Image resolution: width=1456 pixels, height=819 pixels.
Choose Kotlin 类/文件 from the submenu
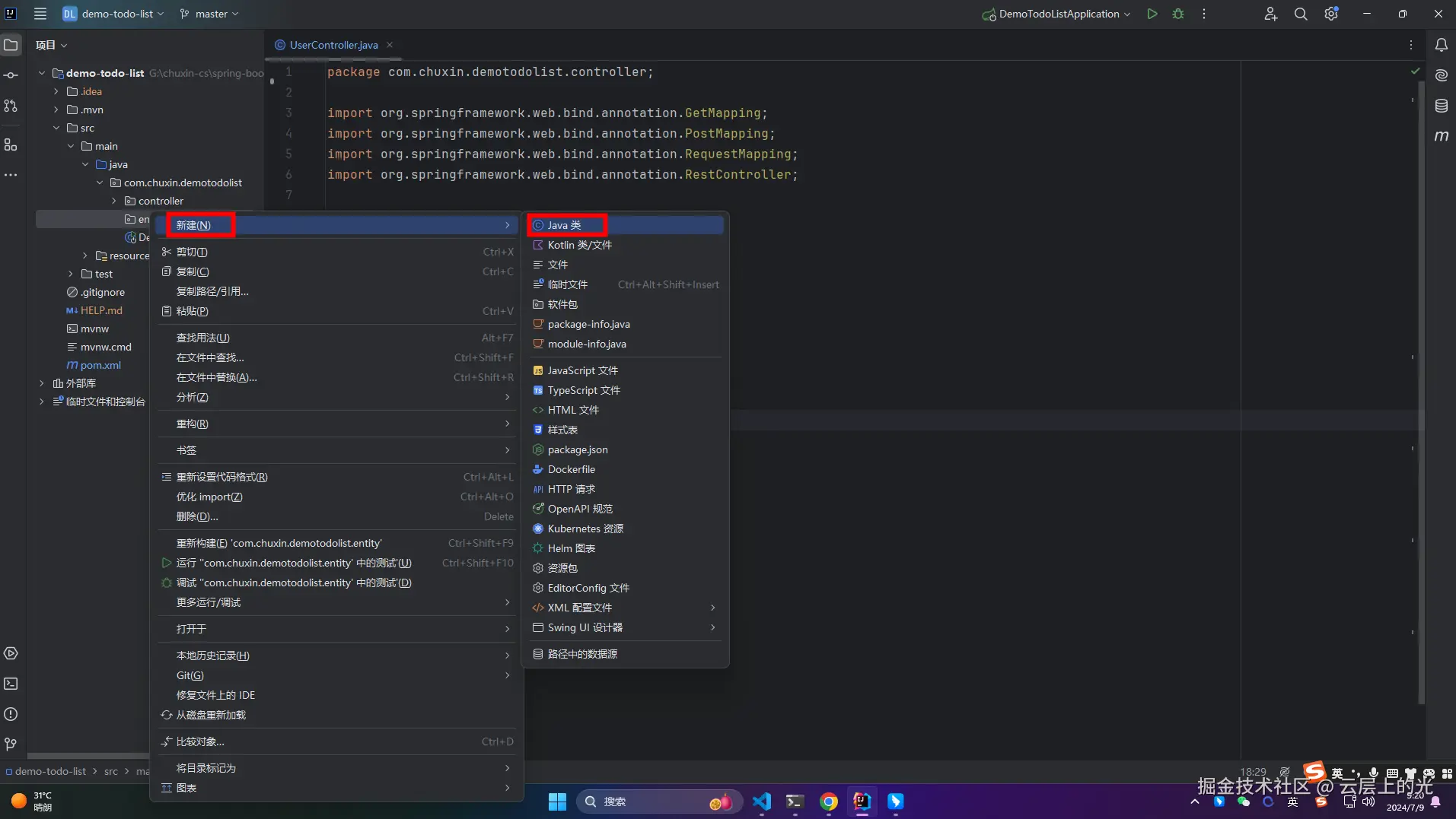coord(626,245)
